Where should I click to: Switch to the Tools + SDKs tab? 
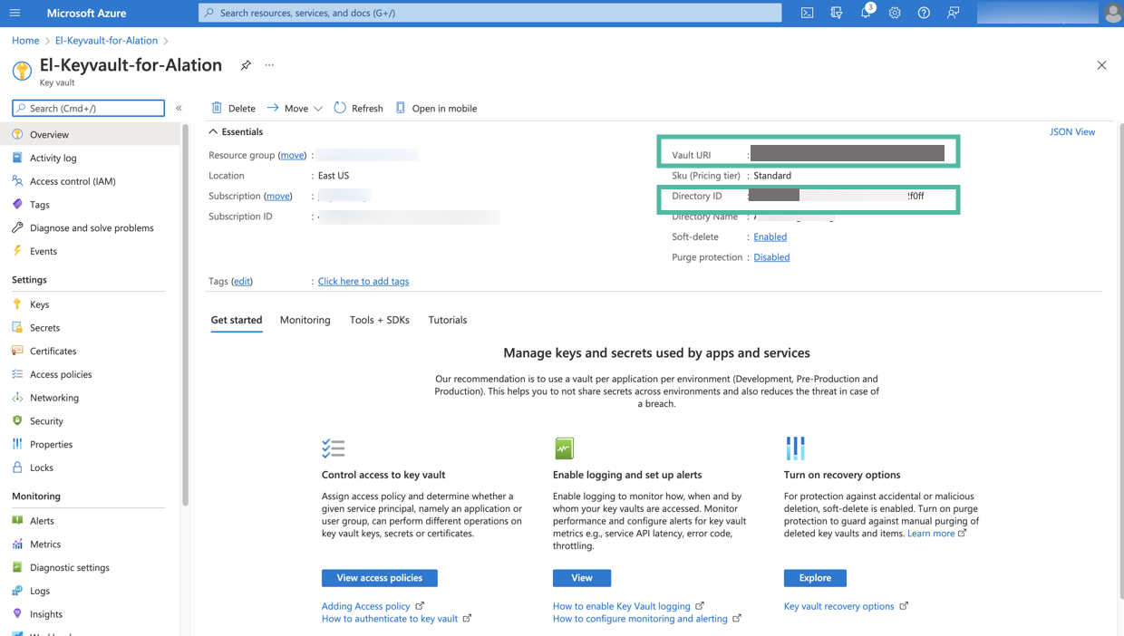[x=380, y=320]
